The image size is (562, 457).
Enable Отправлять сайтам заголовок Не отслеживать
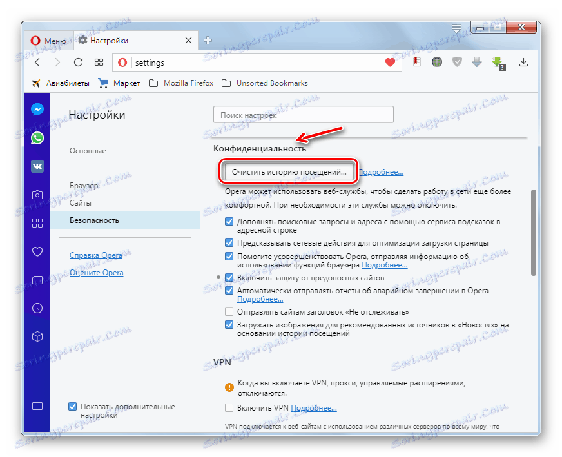(x=229, y=312)
